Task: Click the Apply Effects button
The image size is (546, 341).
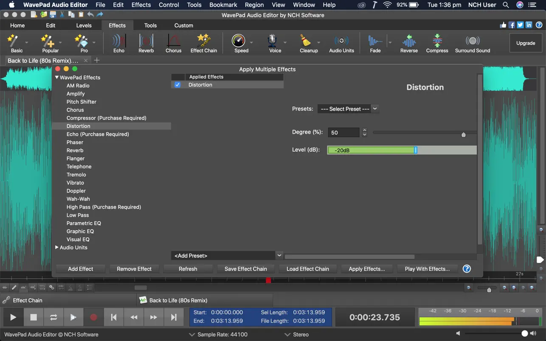Action: pos(366,269)
